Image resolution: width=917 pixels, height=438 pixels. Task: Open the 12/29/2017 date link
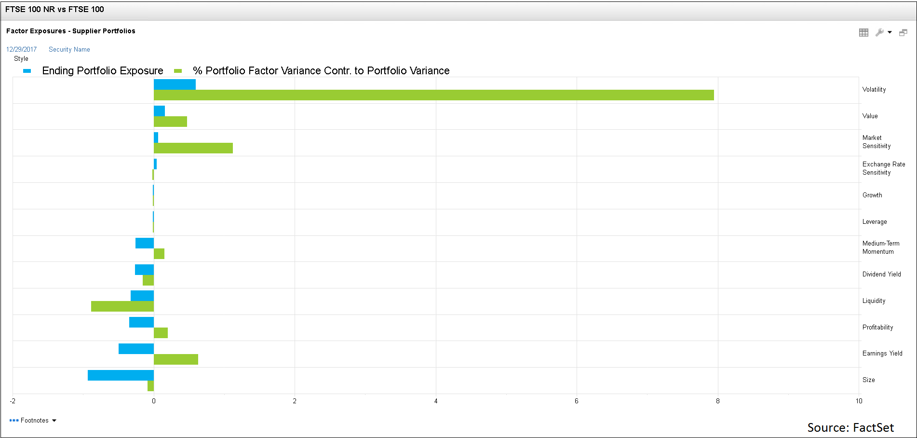point(21,49)
